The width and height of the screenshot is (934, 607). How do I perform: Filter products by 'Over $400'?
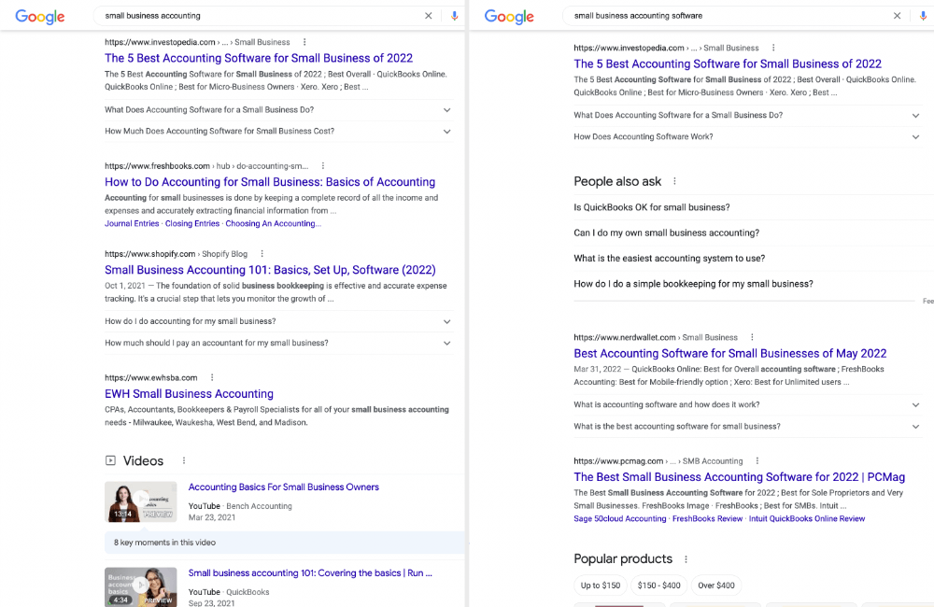[716, 586]
